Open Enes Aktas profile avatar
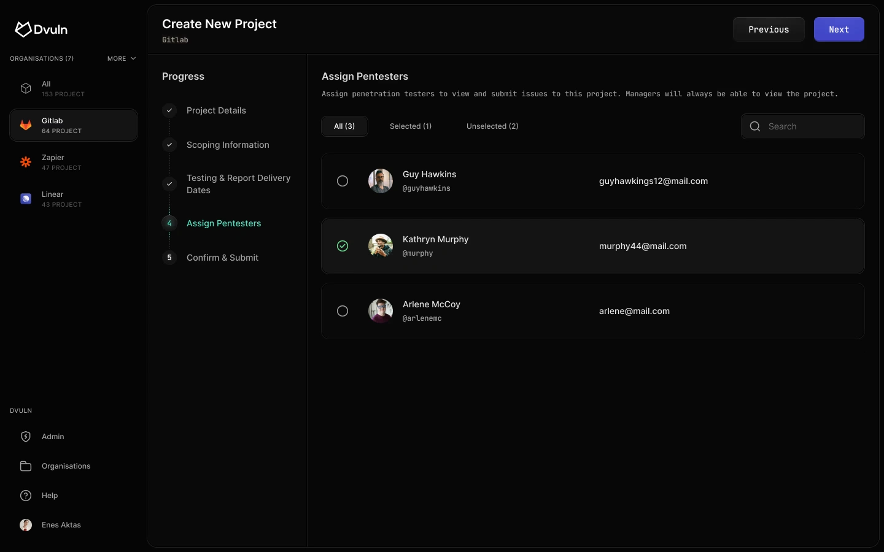Viewport: 884px width, 552px height. tap(26, 525)
